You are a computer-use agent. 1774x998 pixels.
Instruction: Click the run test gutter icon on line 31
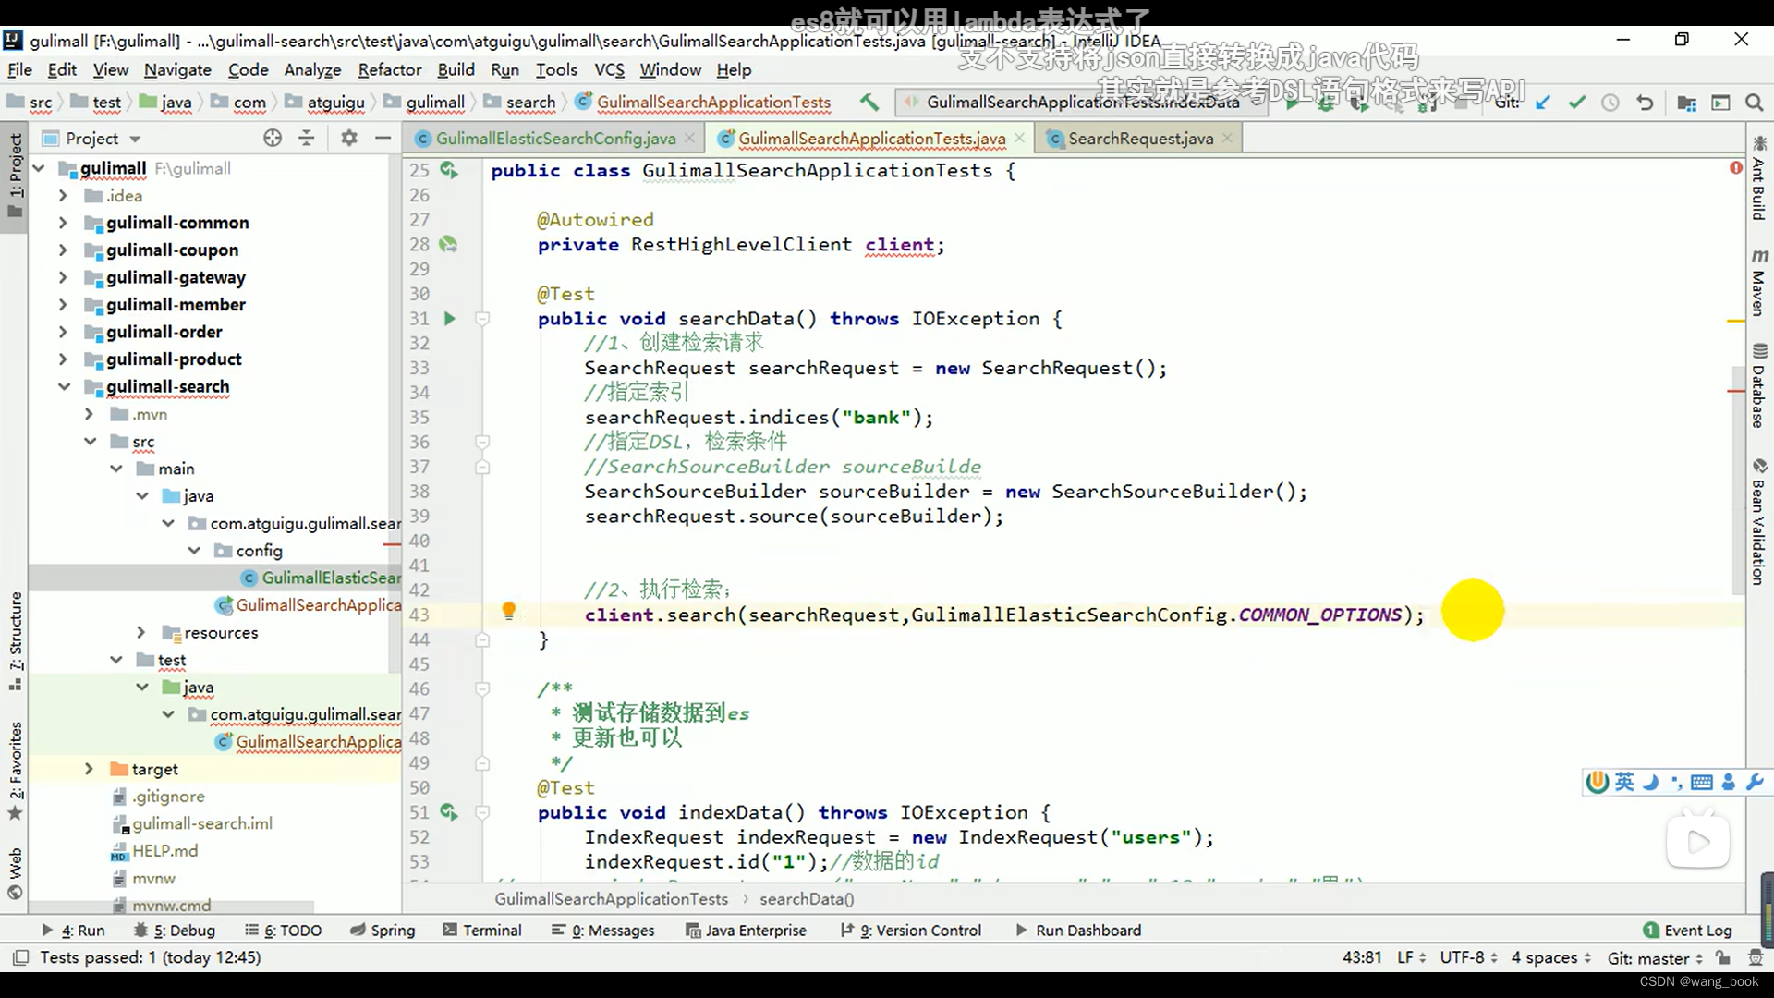pyautogui.click(x=450, y=319)
